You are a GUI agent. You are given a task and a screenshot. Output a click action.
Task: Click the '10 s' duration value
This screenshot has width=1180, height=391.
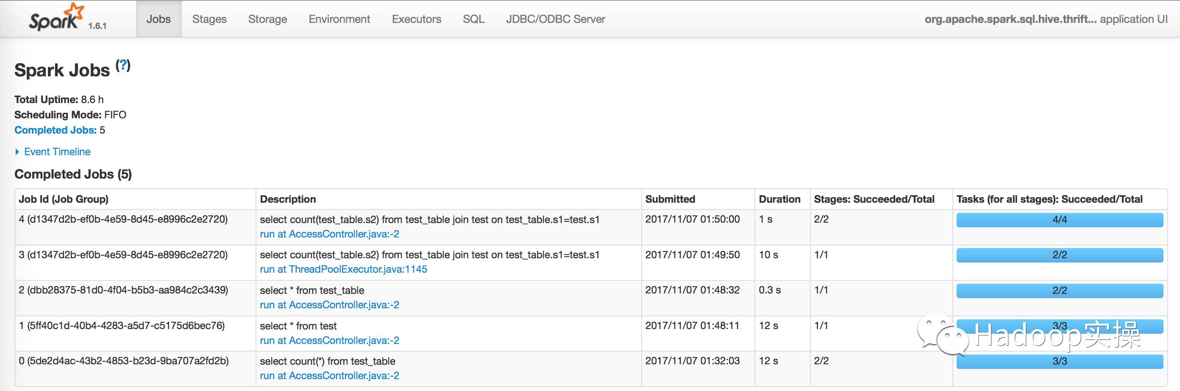(x=768, y=255)
